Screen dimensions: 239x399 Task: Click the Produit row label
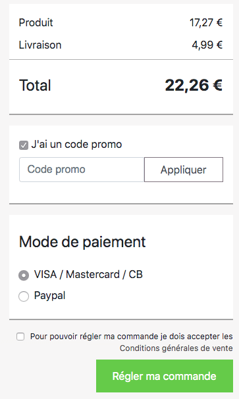coord(36,22)
